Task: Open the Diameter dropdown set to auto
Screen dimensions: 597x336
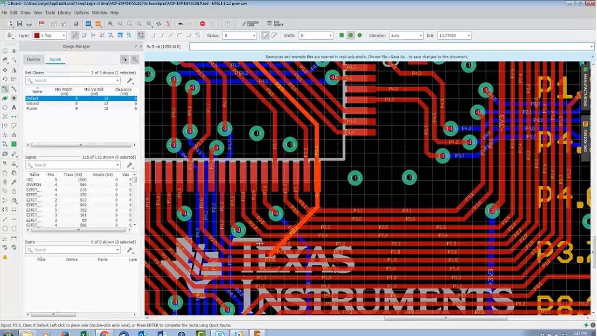Action: click(406, 35)
